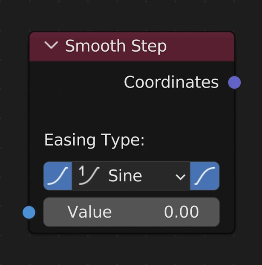Enable the ease-in curve button
The width and height of the screenshot is (262, 265).
coord(58,176)
